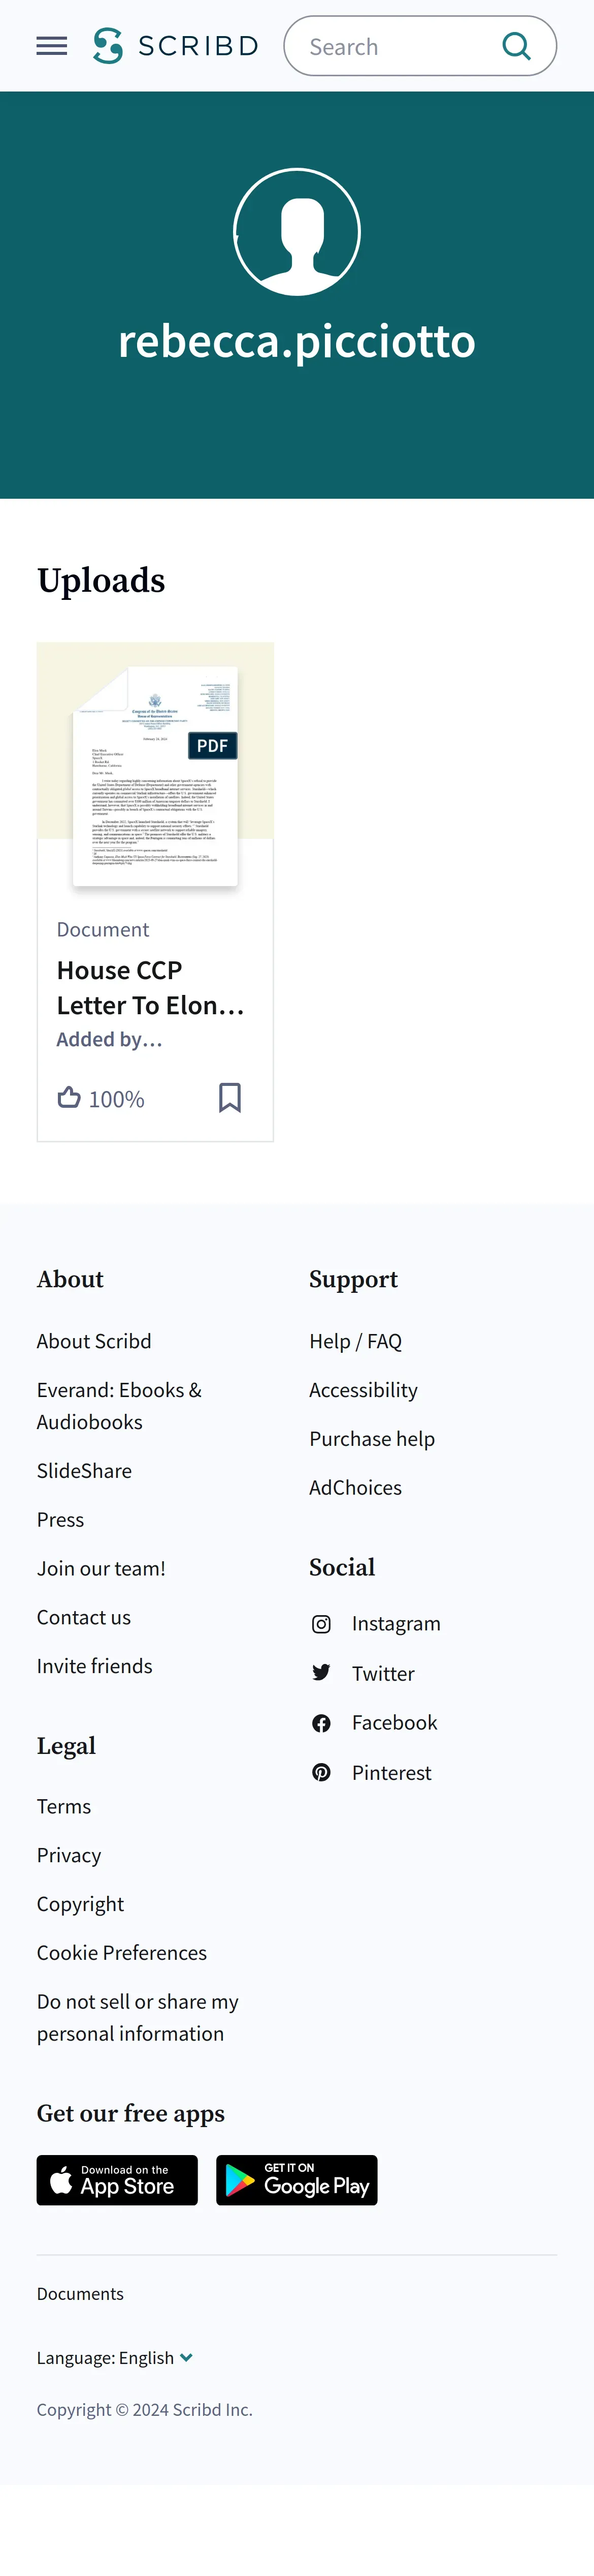Open the hamburger navigation menu
This screenshot has height=2576, width=594.
(x=52, y=46)
